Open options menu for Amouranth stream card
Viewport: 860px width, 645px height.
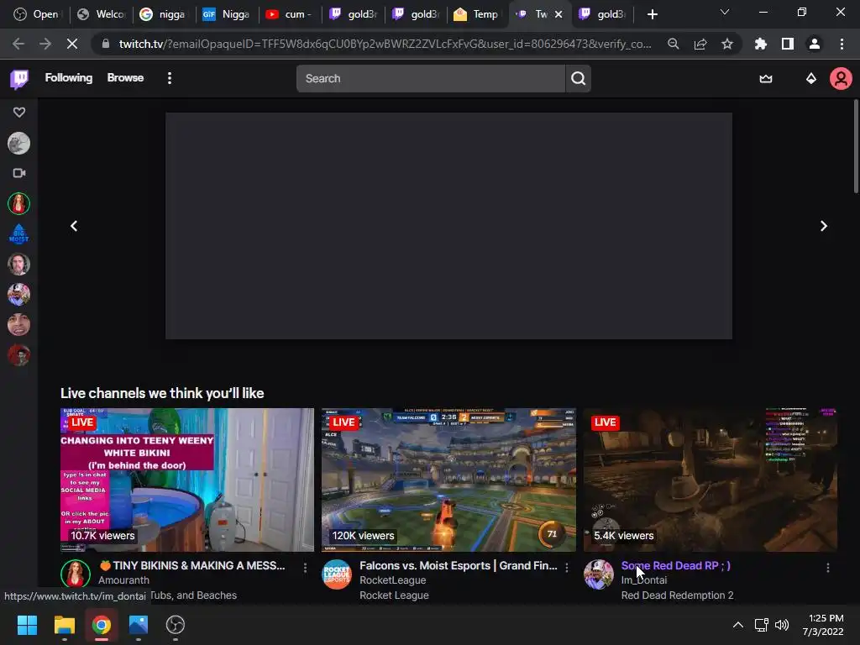(x=305, y=568)
